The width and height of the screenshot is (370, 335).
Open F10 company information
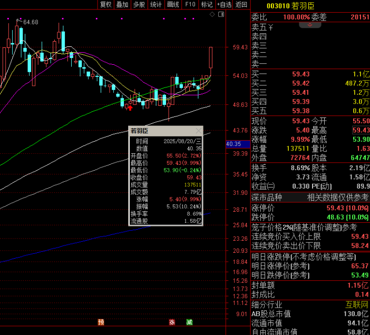pyautogui.click(x=190, y=5)
